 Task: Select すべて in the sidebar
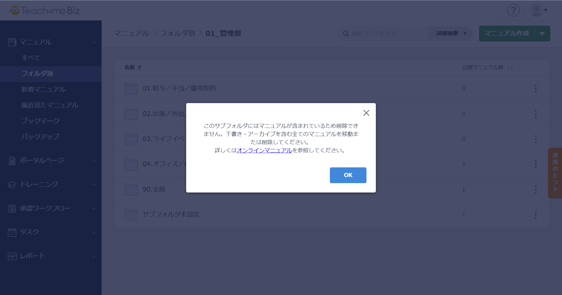31,58
